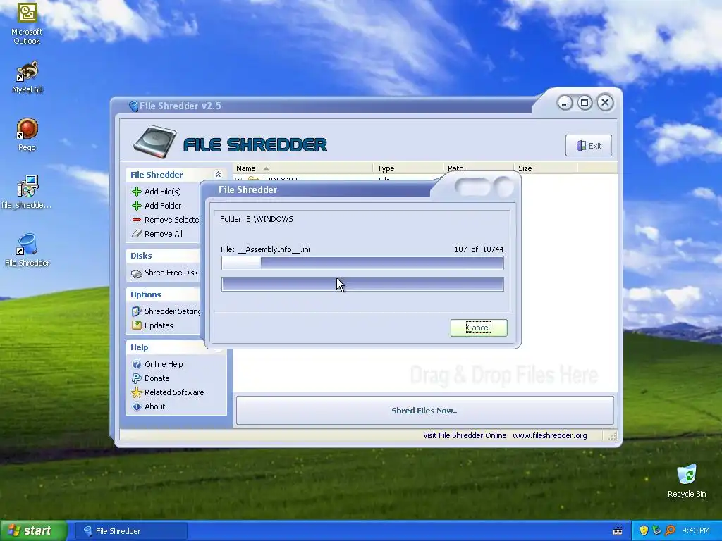
Task: Click the Donate text in Help section
Action: click(x=157, y=378)
